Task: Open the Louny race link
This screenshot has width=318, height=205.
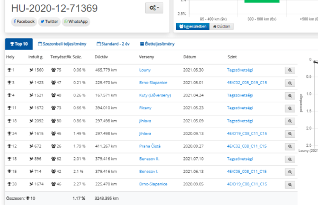Action: tap(145, 70)
